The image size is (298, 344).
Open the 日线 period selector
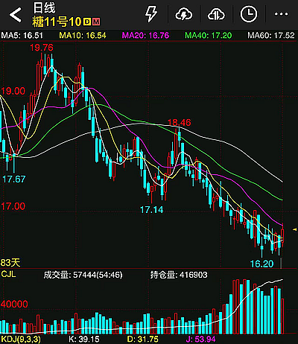pos(44,8)
